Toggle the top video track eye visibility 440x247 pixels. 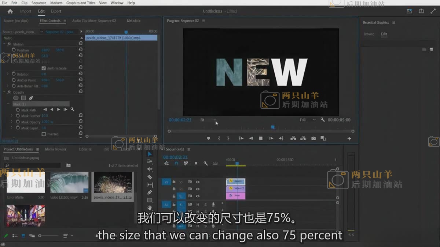198,182
